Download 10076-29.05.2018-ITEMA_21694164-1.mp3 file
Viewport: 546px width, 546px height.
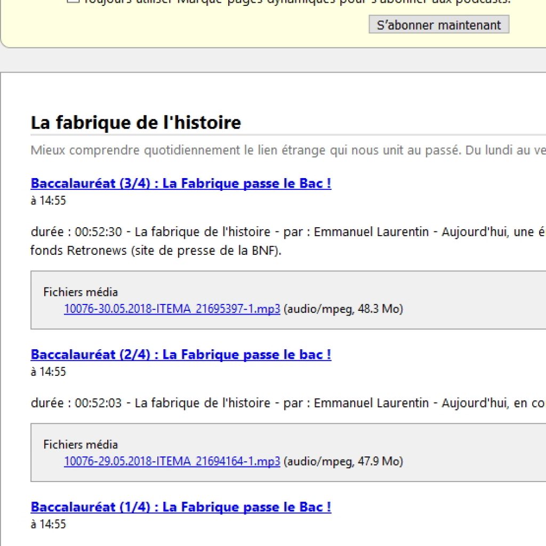click(172, 461)
